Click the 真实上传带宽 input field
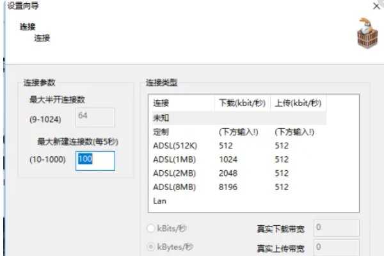Image resolution: width=384 pixels, height=256 pixels. [x=336, y=248]
